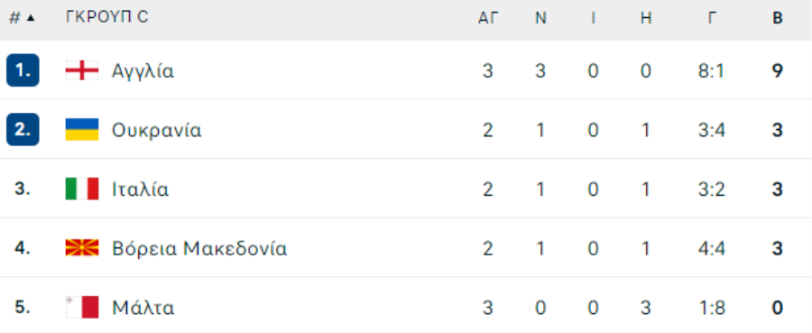812x333 pixels.
Task: Sort by the Ν wins column header
Action: coord(540,18)
